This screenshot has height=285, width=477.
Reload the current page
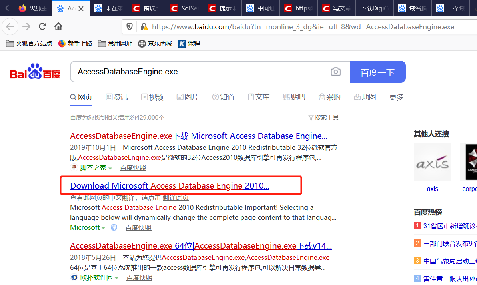(x=43, y=27)
